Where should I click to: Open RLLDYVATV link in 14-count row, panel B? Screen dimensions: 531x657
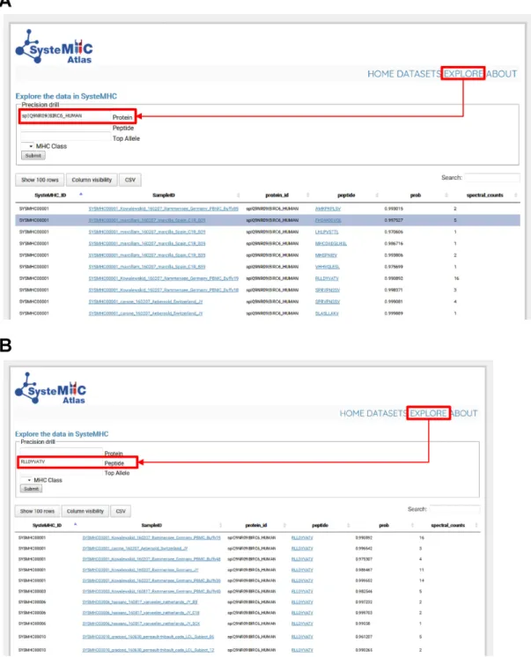pyautogui.click(x=302, y=580)
